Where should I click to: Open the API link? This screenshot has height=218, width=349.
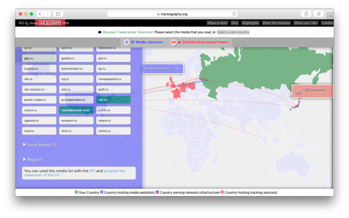click(92, 171)
